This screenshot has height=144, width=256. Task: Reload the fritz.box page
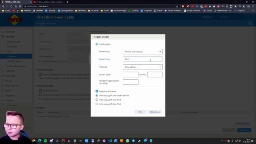pos(11,6)
